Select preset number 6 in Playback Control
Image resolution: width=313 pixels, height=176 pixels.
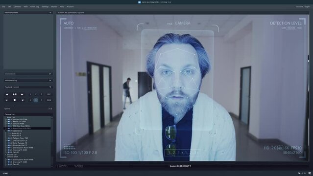click(x=41, y=100)
